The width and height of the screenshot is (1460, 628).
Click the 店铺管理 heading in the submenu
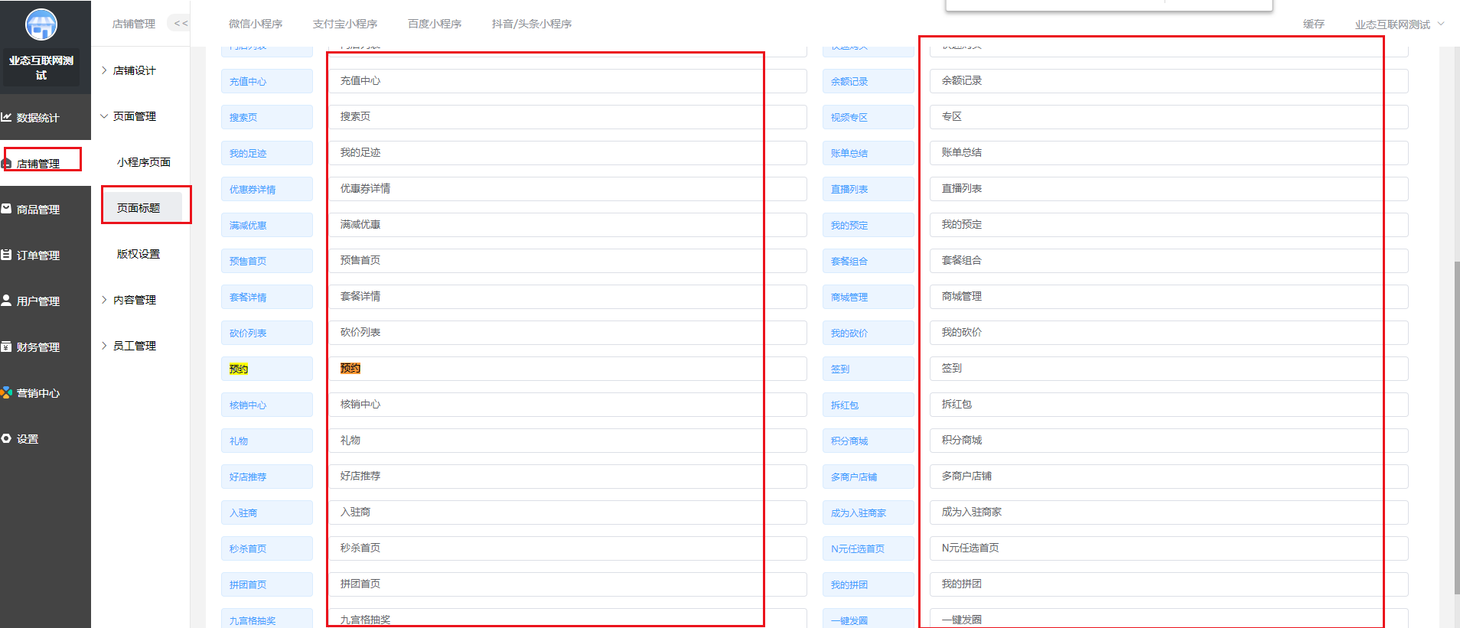point(134,24)
